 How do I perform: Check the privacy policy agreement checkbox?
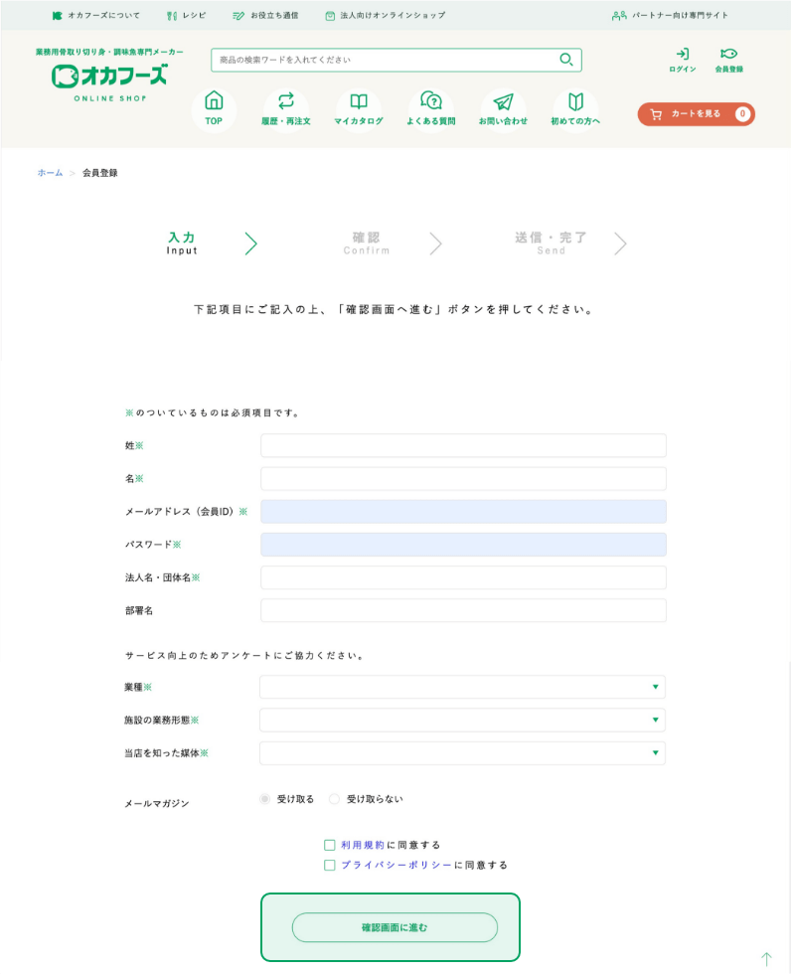tap(330, 866)
